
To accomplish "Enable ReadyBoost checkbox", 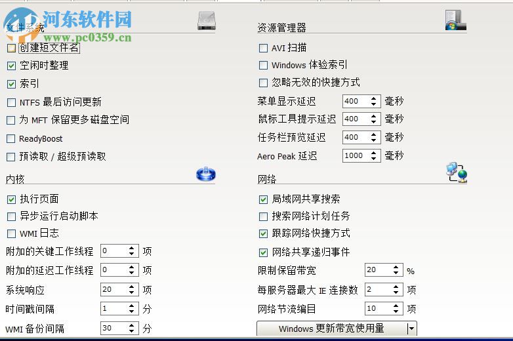I will pyautogui.click(x=11, y=138).
